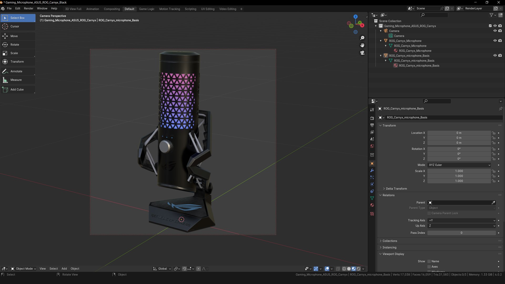Open the World properties tab
Screen dimensions: 505x284
coord(372,146)
